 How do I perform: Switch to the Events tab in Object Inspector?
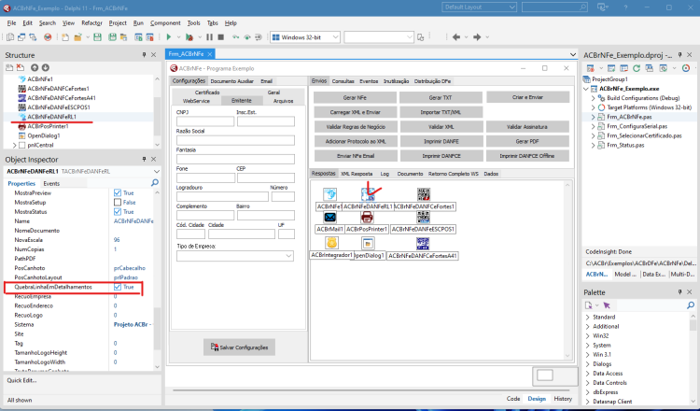(51, 183)
